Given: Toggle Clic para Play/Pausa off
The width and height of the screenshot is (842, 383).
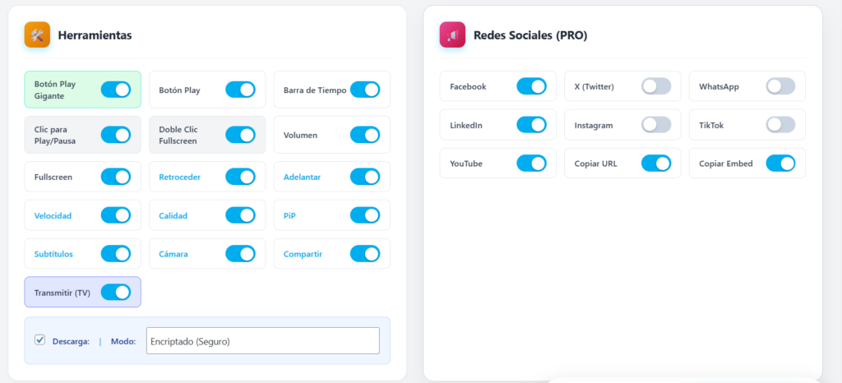Looking at the screenshot, I should tap(116, 135).
